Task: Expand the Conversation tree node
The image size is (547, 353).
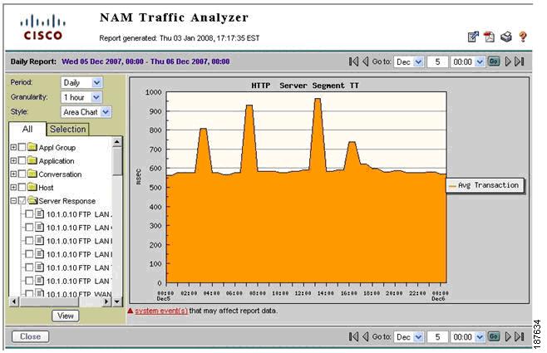Action: click(x=13, y=174)
